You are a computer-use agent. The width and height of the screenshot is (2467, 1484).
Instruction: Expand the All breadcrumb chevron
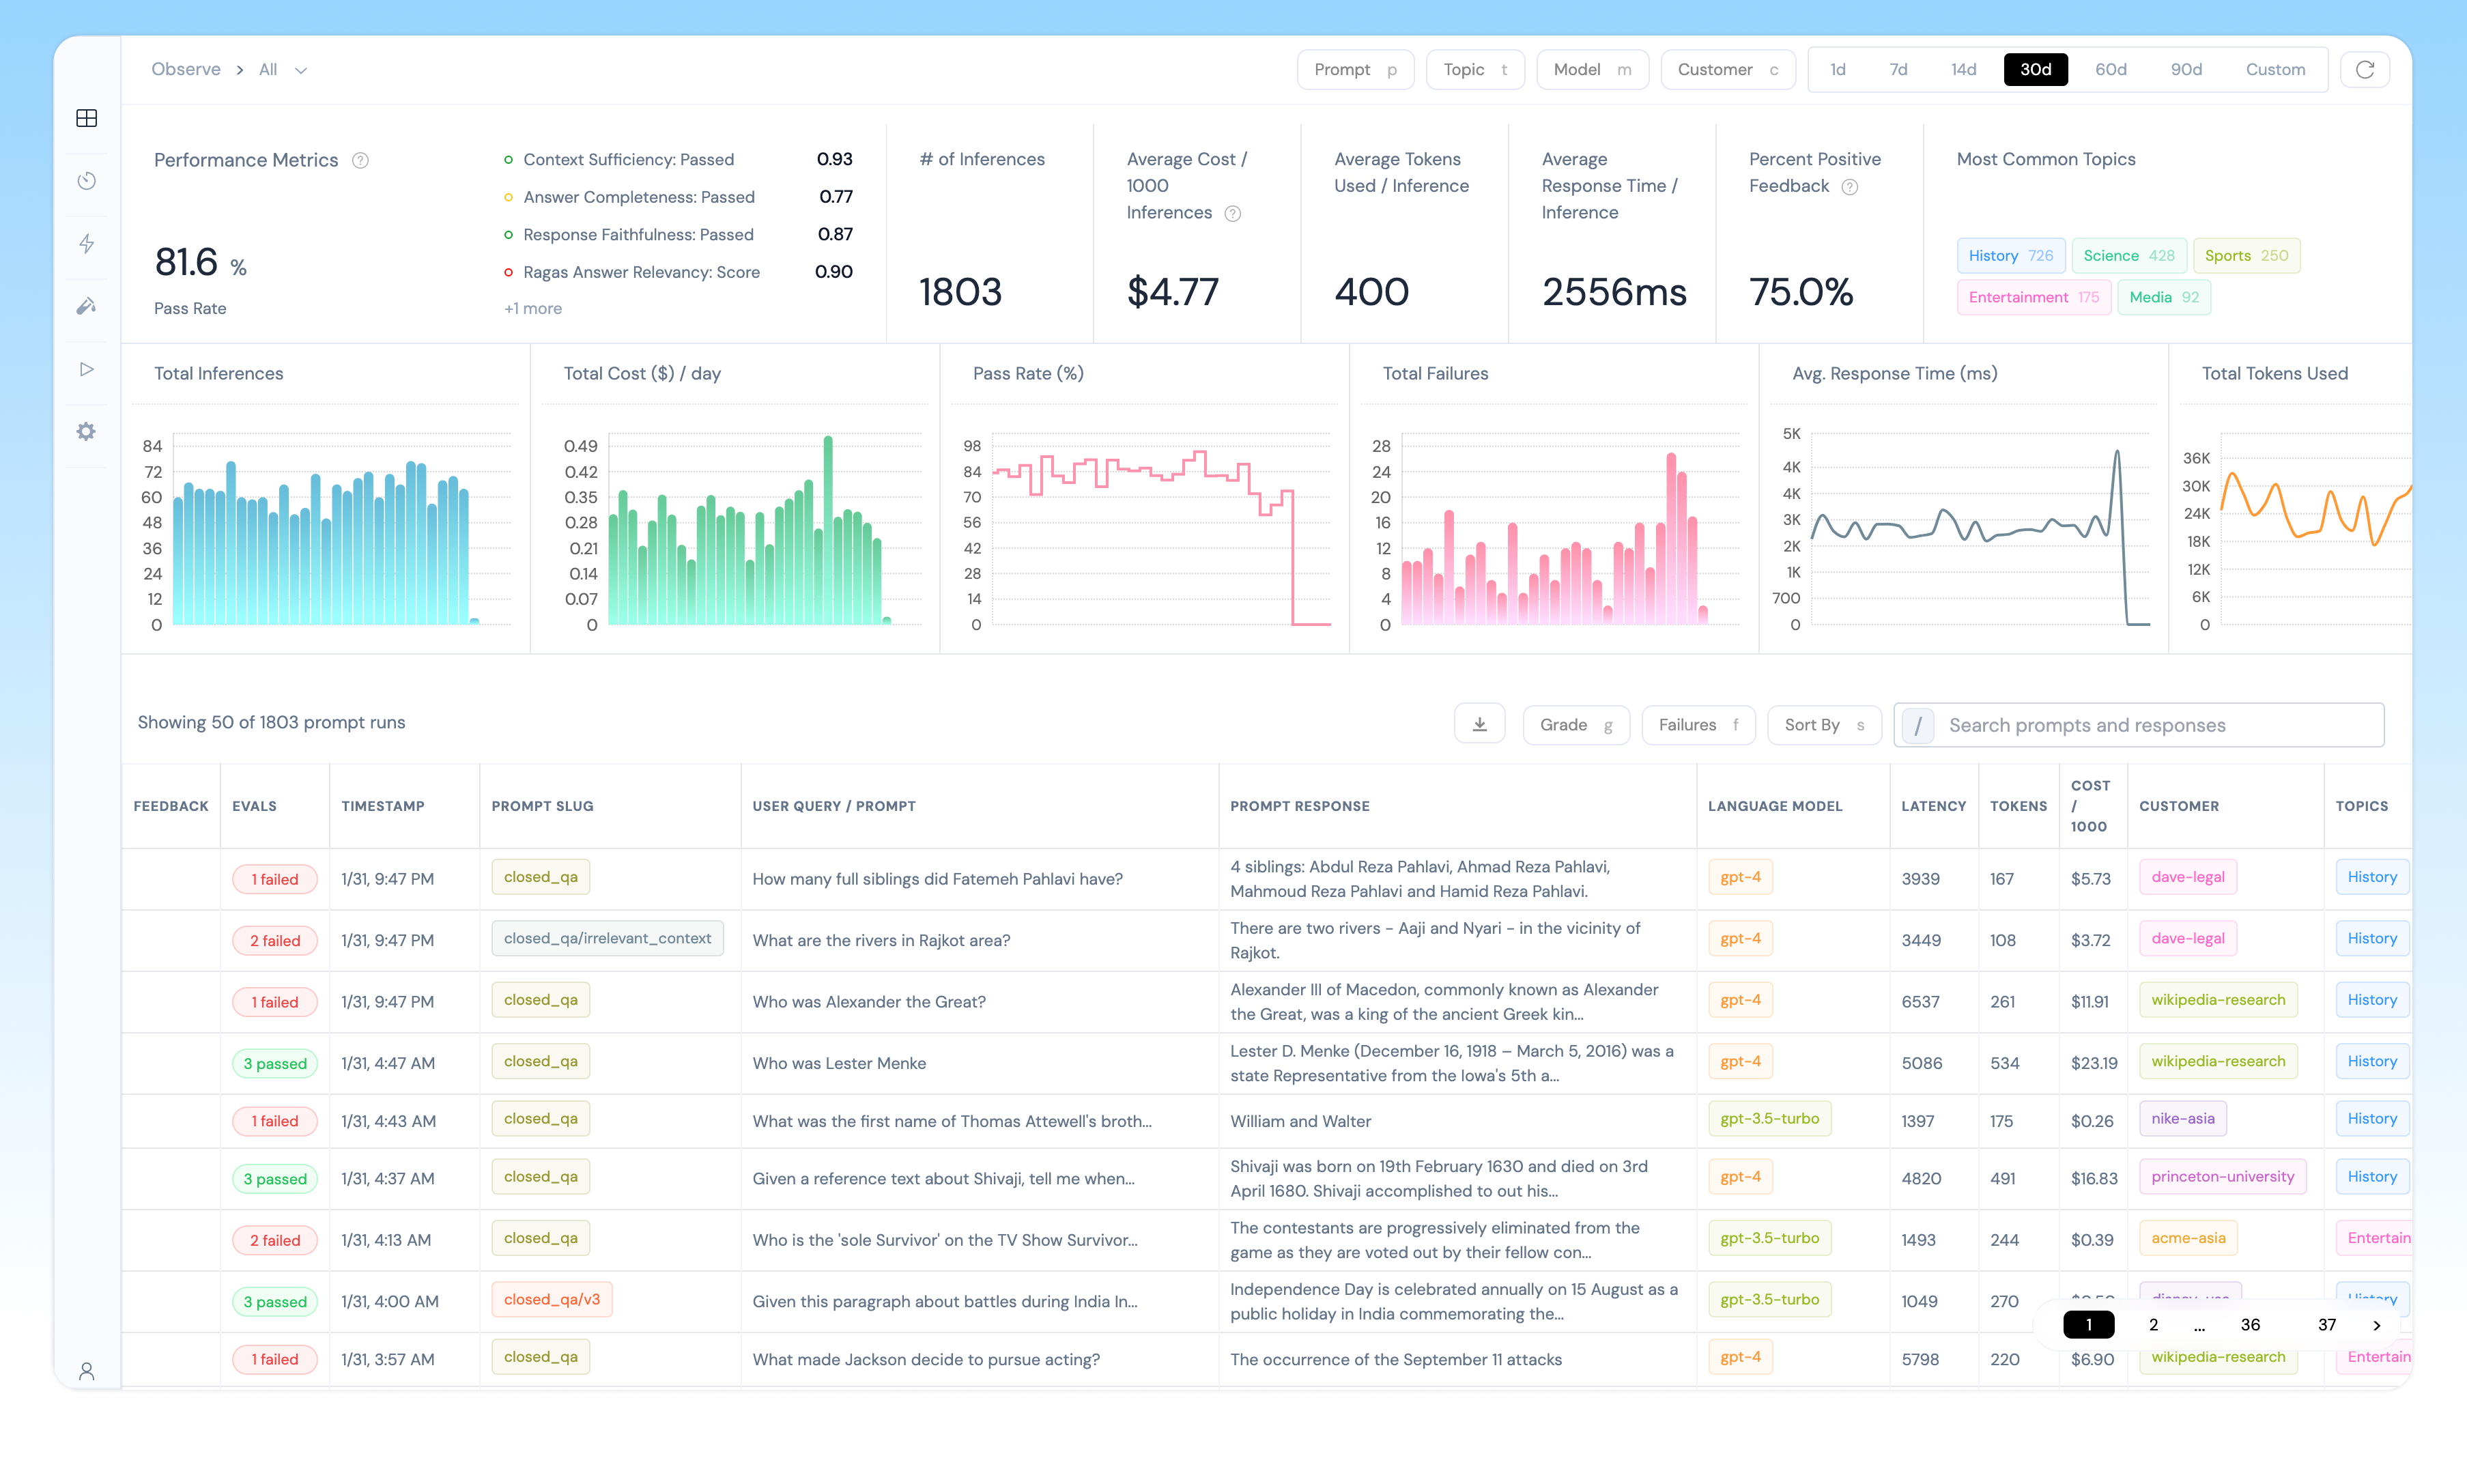[x=300, y=70]
